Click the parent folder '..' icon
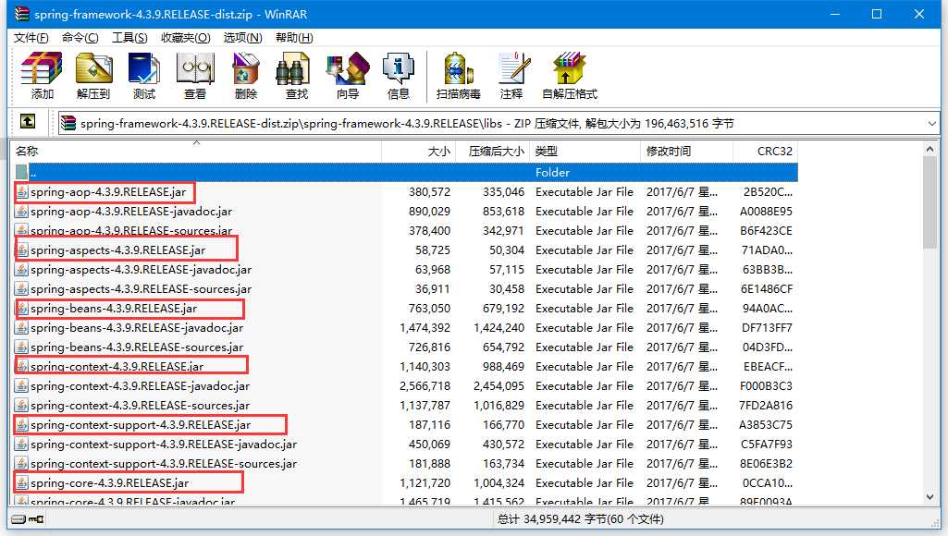Screen dimensions: 948x536 click(22, 172)
